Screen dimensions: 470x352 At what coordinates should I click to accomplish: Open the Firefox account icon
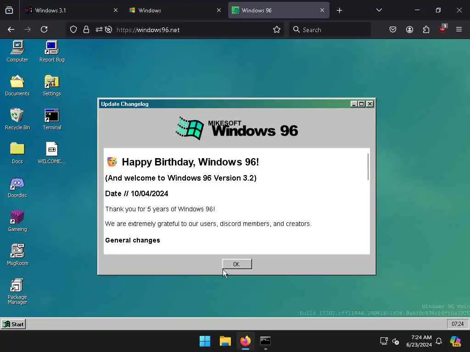[409, 29]
